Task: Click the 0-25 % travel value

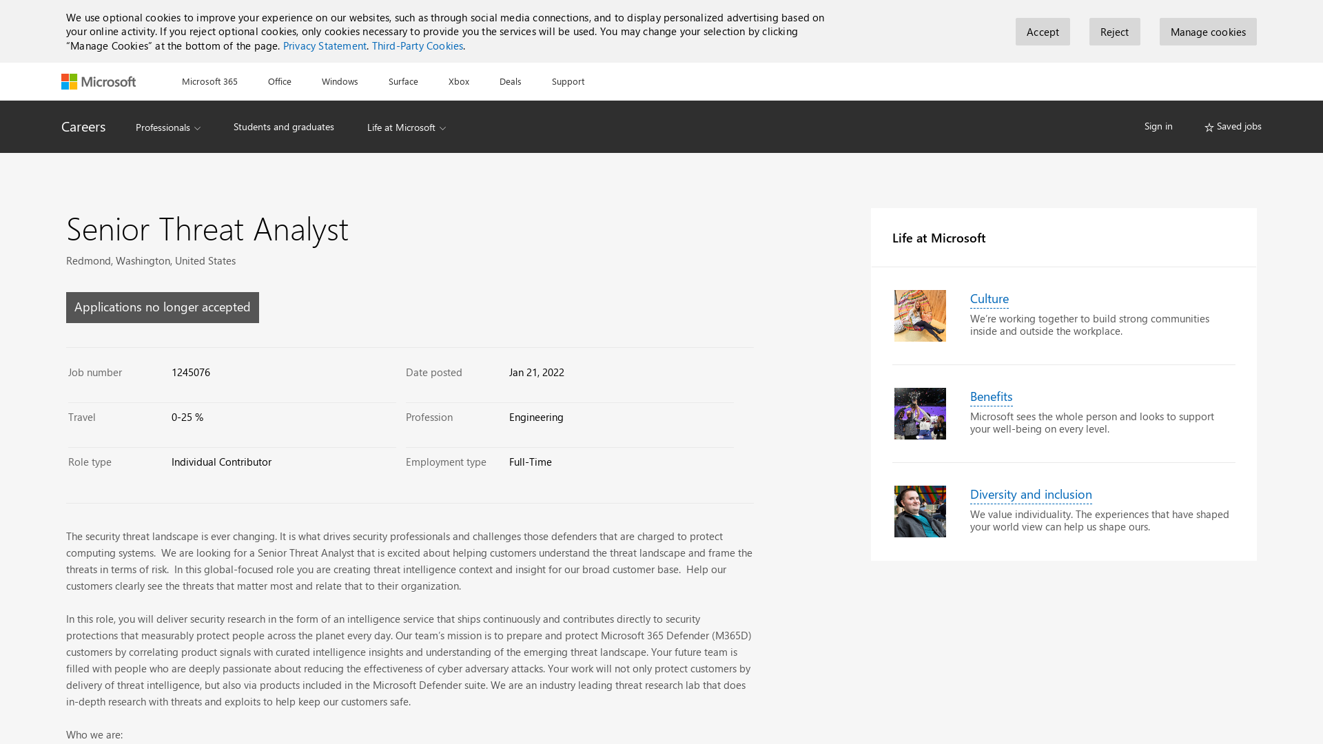Action: click(x=187, y=417)
